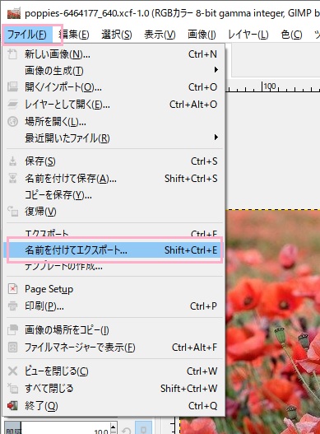Viewport: 320px width, 434px height.
Task: Open the ファイル(F) menu
Action: tap(27, 35)
